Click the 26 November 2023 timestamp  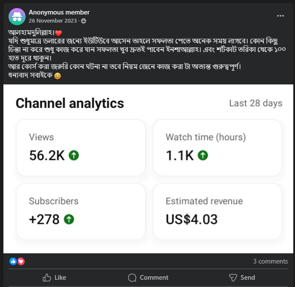[53, 21]
